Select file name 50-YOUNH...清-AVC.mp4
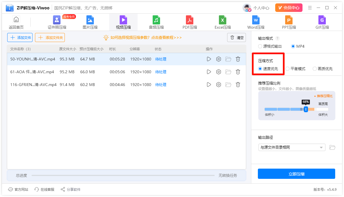This screenshot has width=344, height=197. pos(33,59)
